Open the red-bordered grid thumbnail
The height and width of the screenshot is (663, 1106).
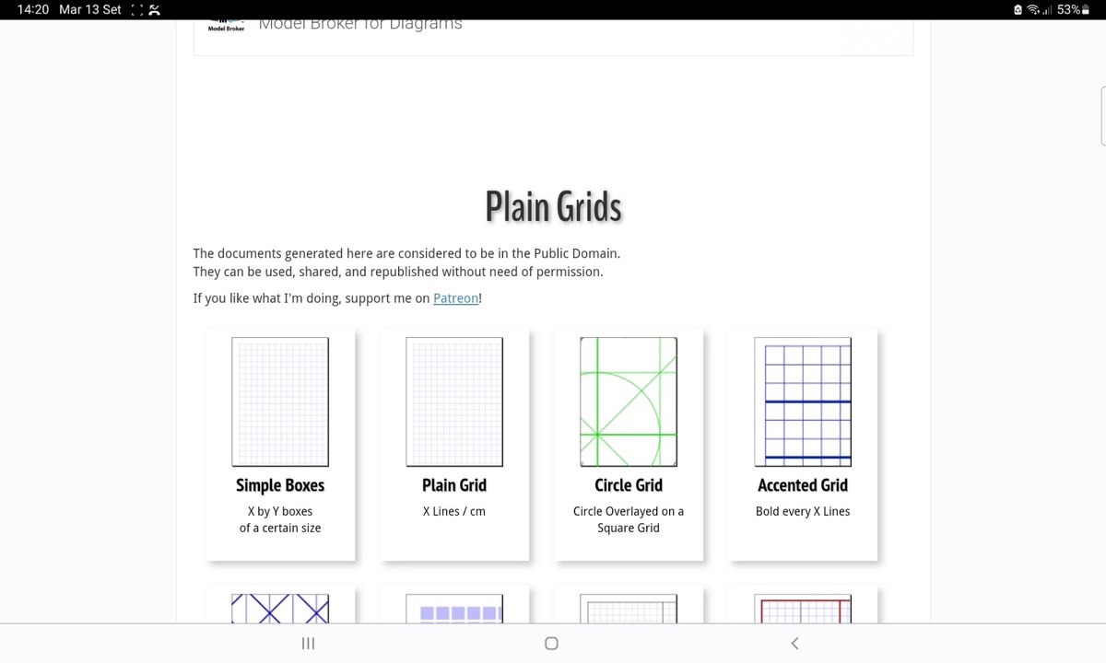(x=803, y=608)
